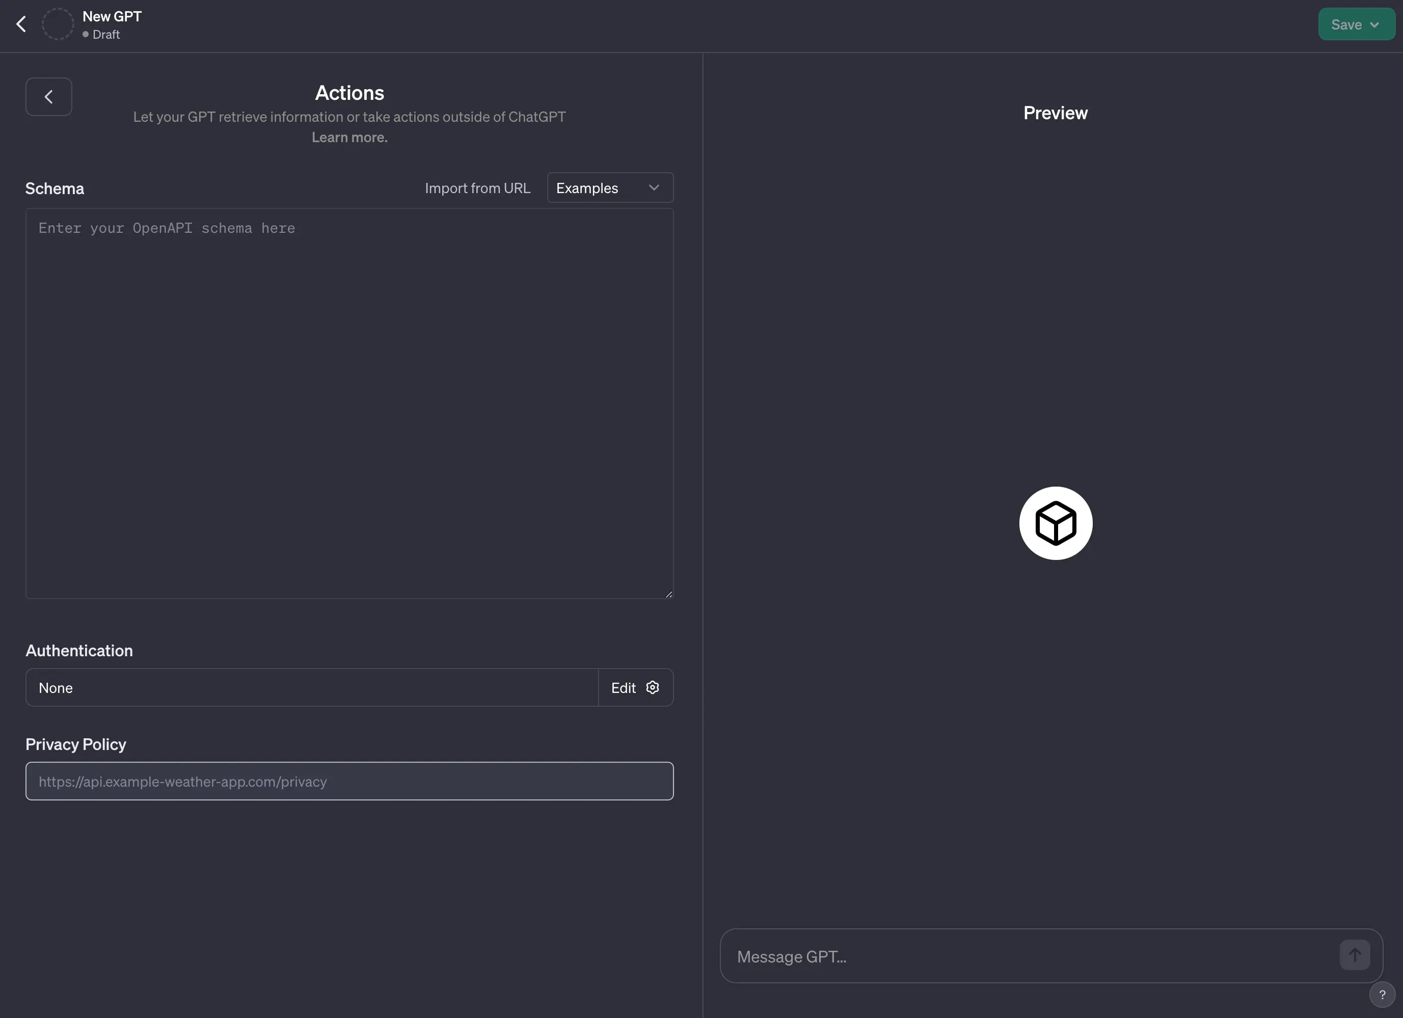1403x1018 pixels.
Task: Click the New GPT title text
Action: click(x=112, y=17)
